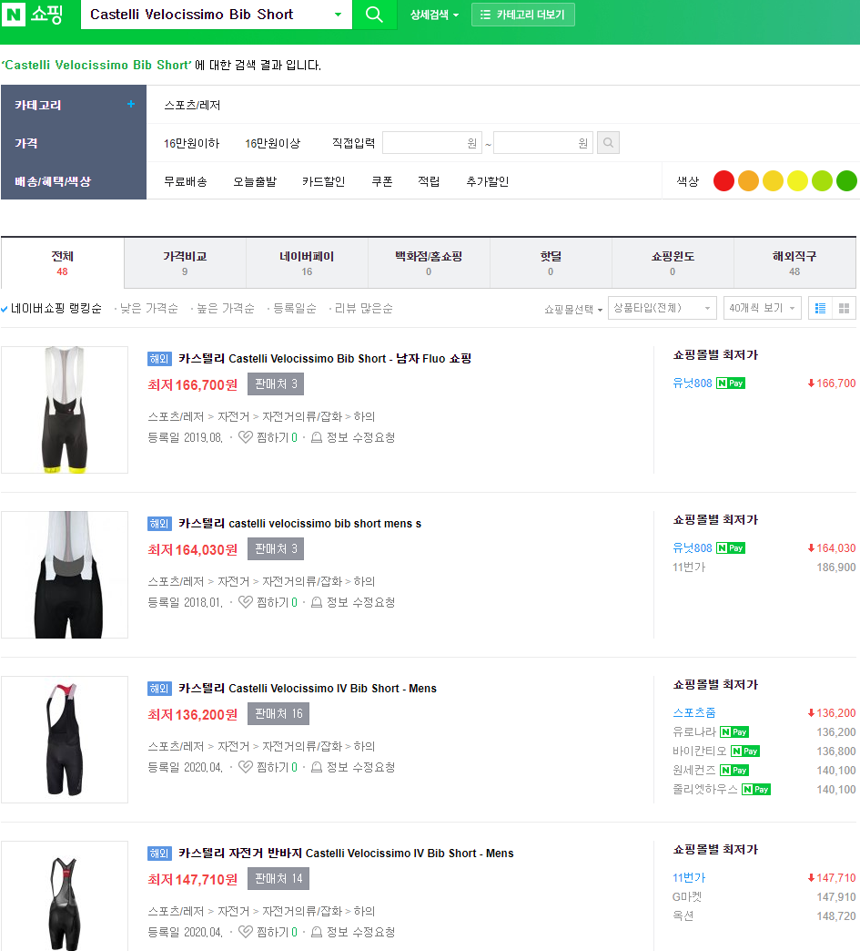
Task: Sort by 등록일순
Action: tap(295, 308)
